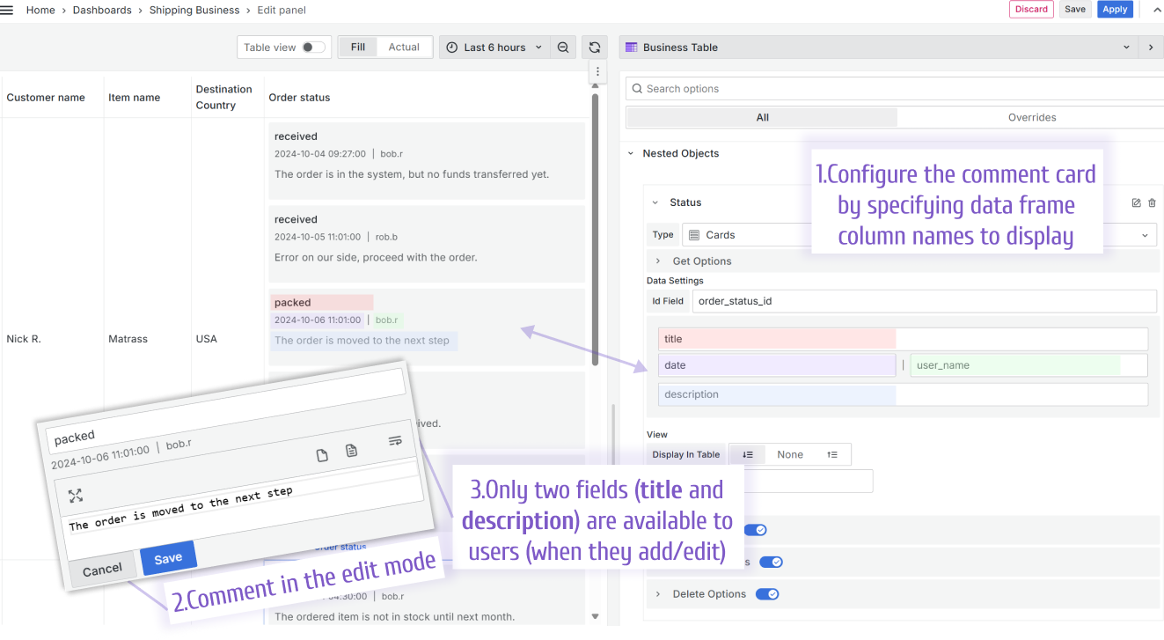The width and height of the screenshot is (1164, 640).
Task: Select the descending sort icon in View section
Action: [747, 454]
